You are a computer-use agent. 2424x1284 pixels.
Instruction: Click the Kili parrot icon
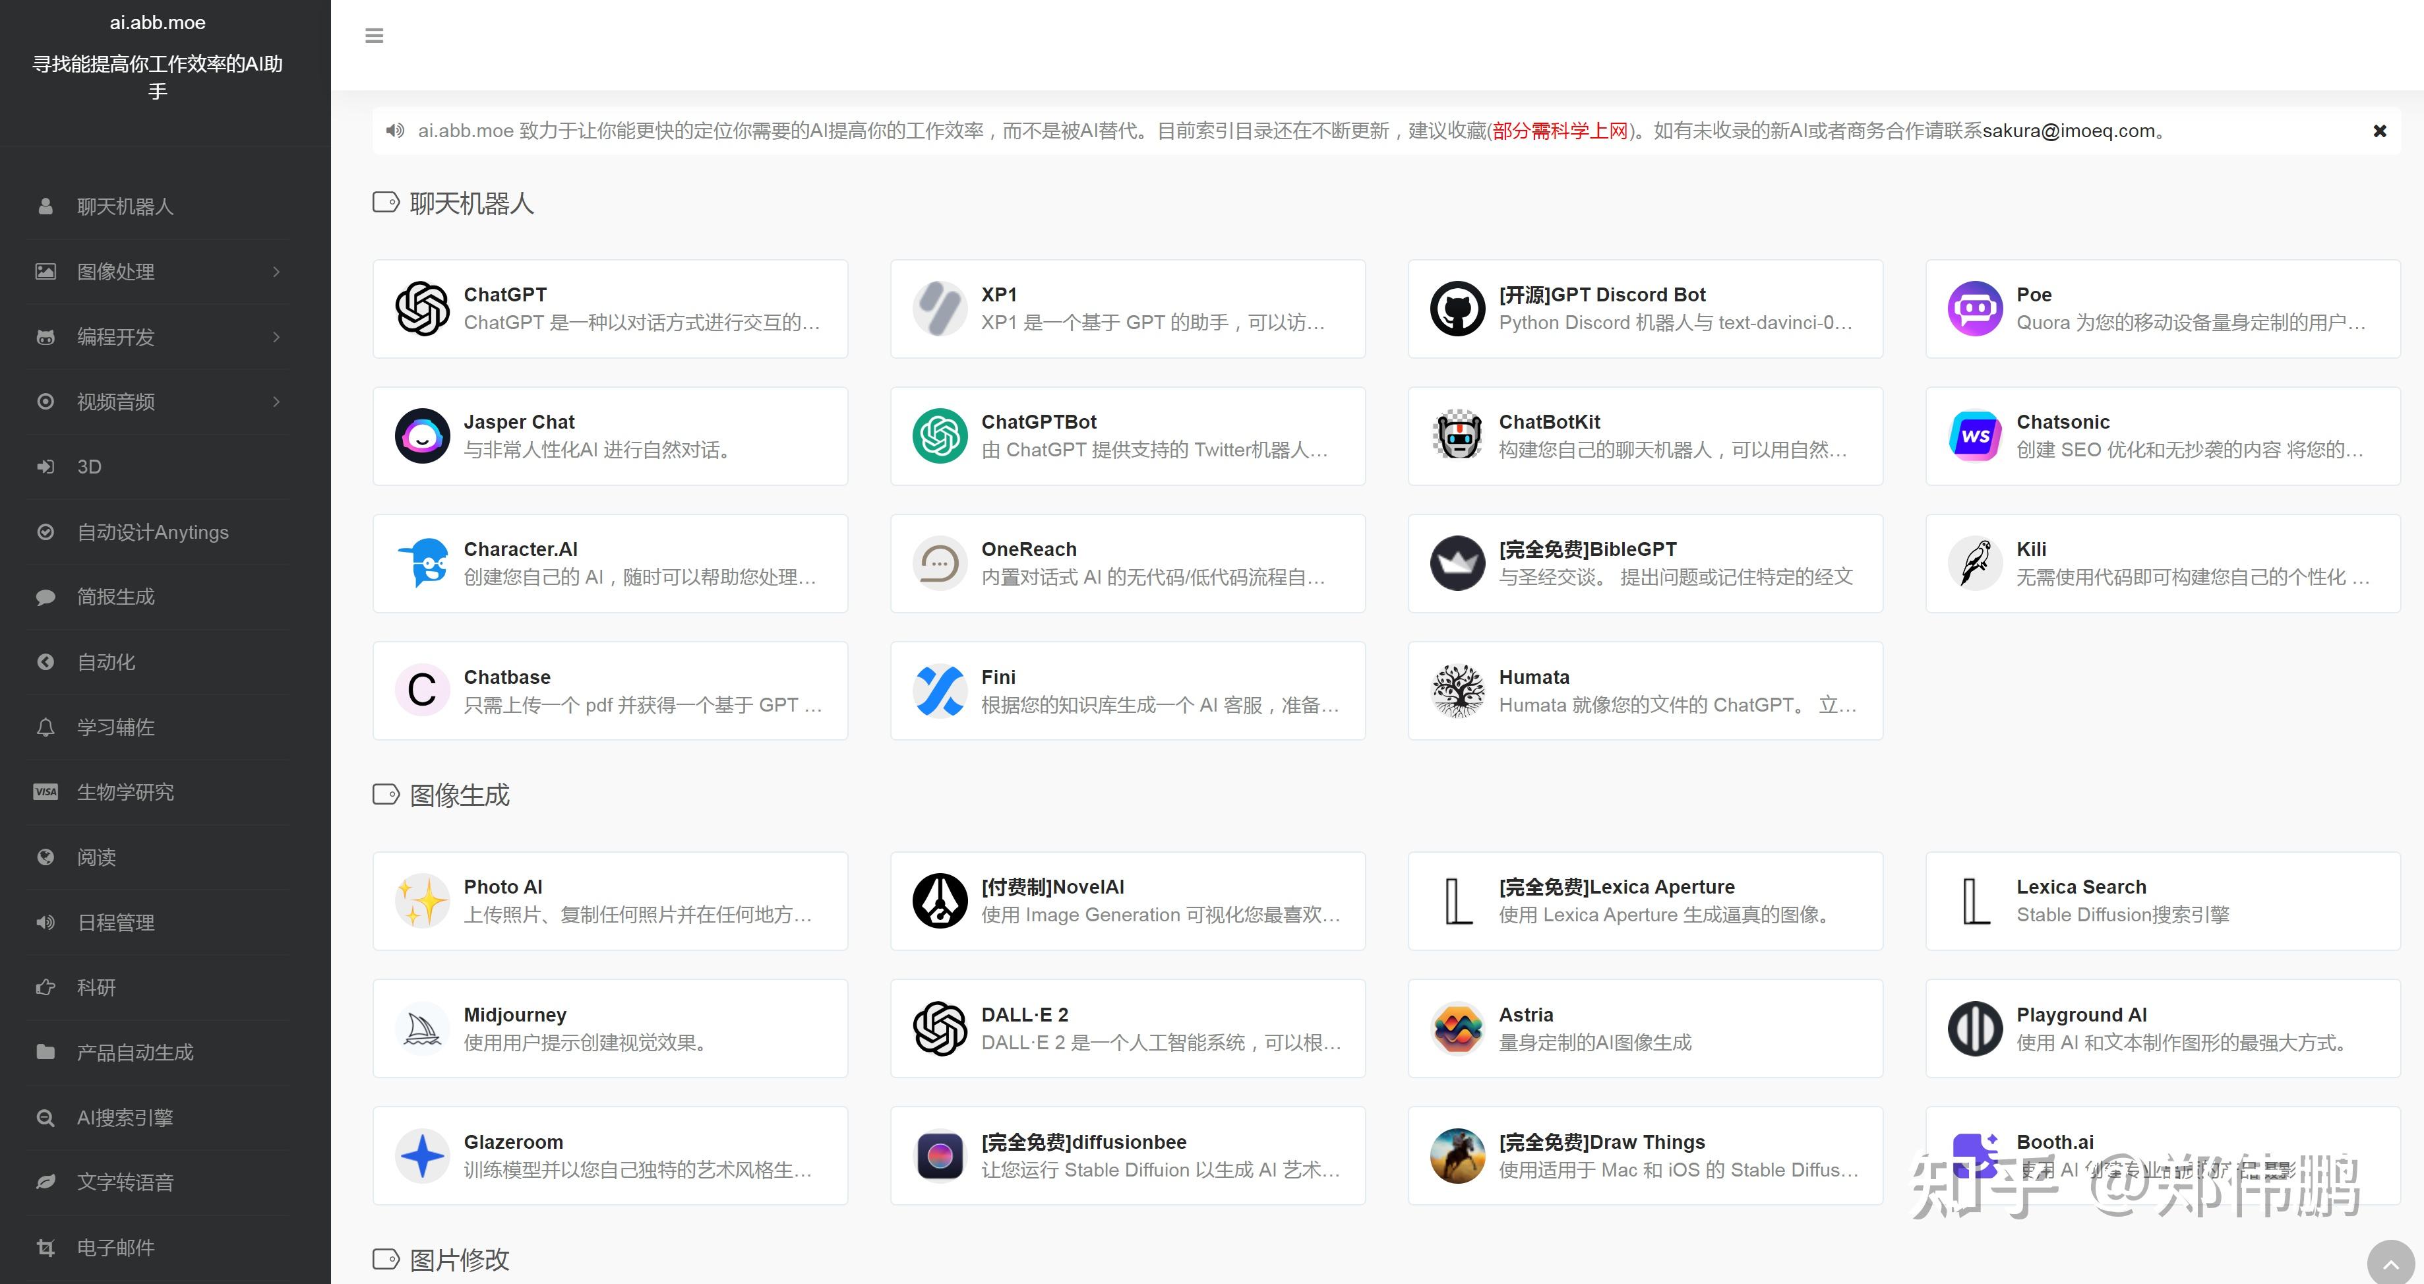(x=1974, y=564)
